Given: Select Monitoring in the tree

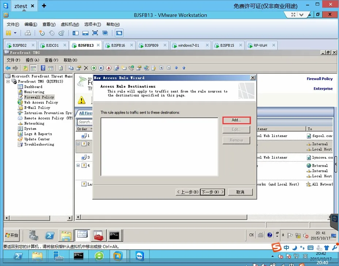Looking at the screenshot, I should tap(34, 92).
